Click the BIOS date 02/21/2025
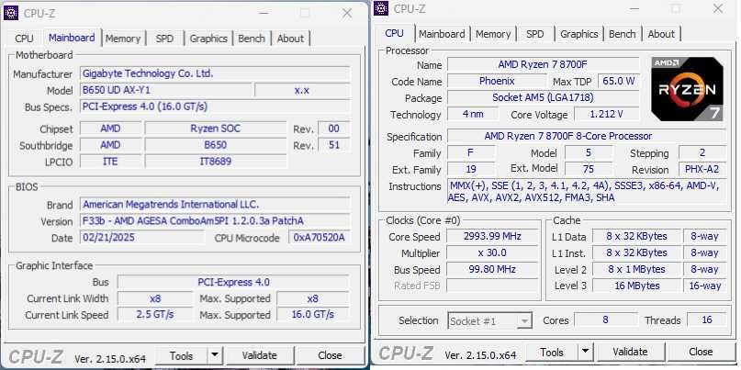741x370 pixels. pyautogui.click(x=142, y=237)
